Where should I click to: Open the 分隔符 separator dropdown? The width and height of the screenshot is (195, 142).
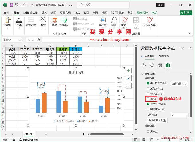180,115
